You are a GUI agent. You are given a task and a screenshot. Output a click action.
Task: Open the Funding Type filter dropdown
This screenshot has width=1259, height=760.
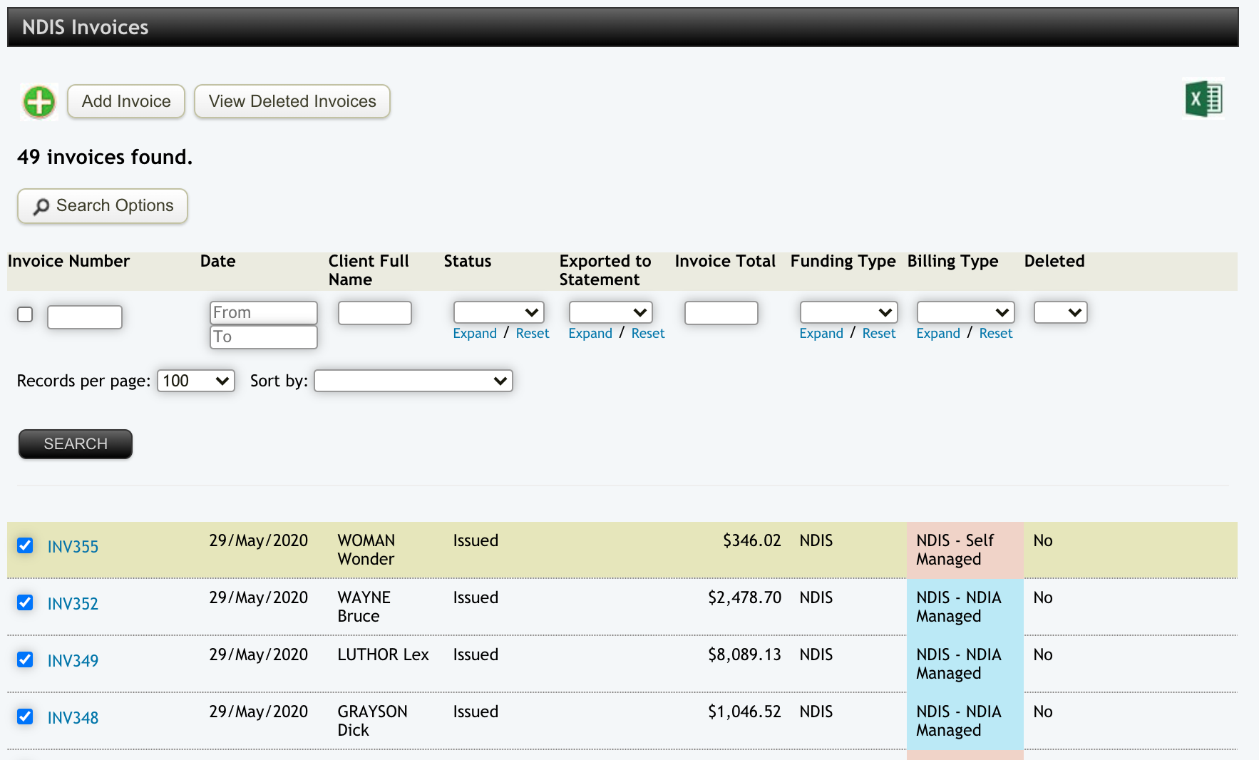[848, 312]
